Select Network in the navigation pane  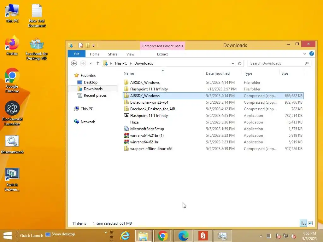point(88,122)
